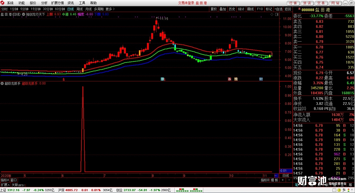Viewport: 355px width, 193px height.
Task: Open the 指标A tab at bottom left
Action: tap(5, 180)
